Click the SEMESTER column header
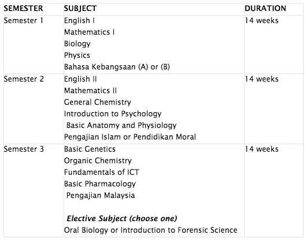 tap(23, 9)
